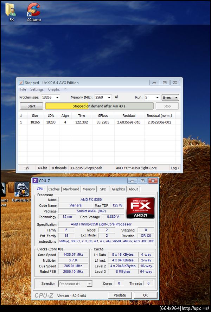Switch to Graphics tab in CPU-Z
Screen dimensions: 211x312
click(118, 189)
